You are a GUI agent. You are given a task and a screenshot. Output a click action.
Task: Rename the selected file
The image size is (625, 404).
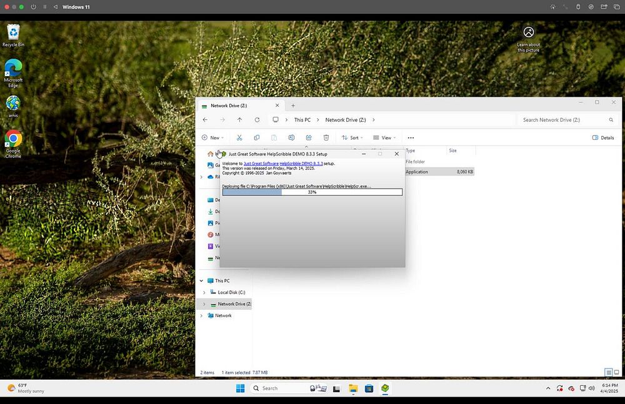(x=291, y=138)
